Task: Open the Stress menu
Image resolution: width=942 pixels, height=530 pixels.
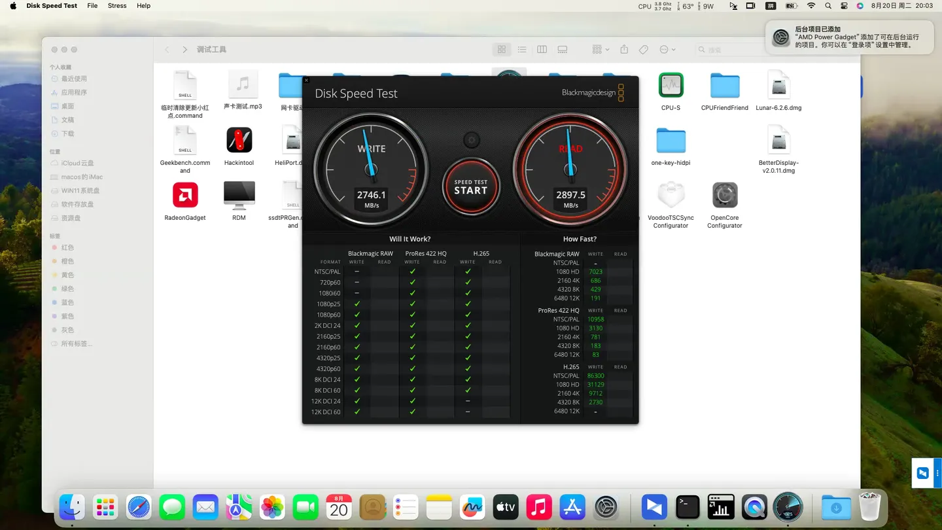Action: (117, 6)
